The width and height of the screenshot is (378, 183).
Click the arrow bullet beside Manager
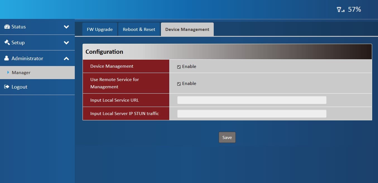8,72
